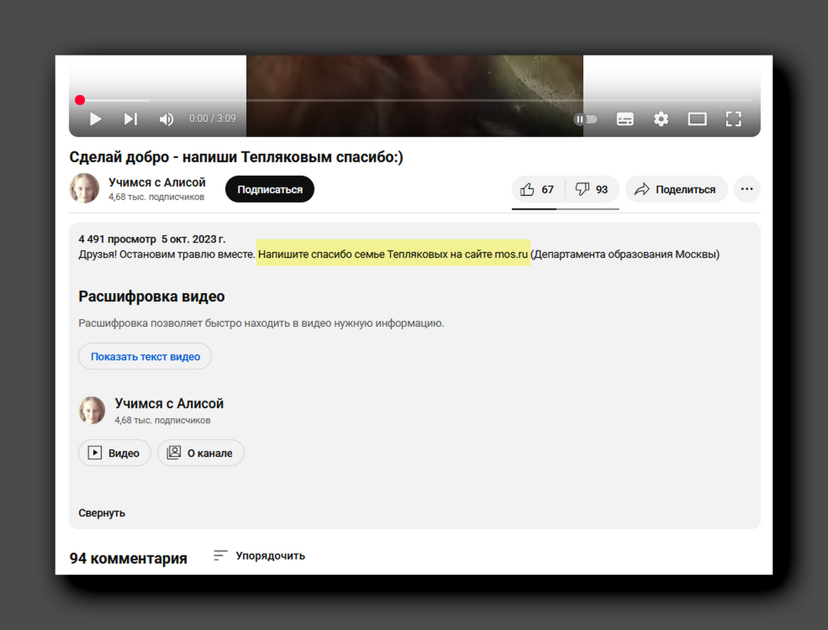Collapse the description via Свернуть
The image size is (828, 630).
(x=101, y=513)
